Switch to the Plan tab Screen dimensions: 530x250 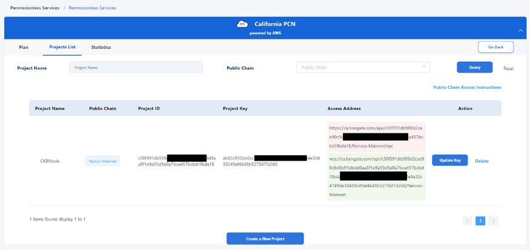click(x=24, y=47)
